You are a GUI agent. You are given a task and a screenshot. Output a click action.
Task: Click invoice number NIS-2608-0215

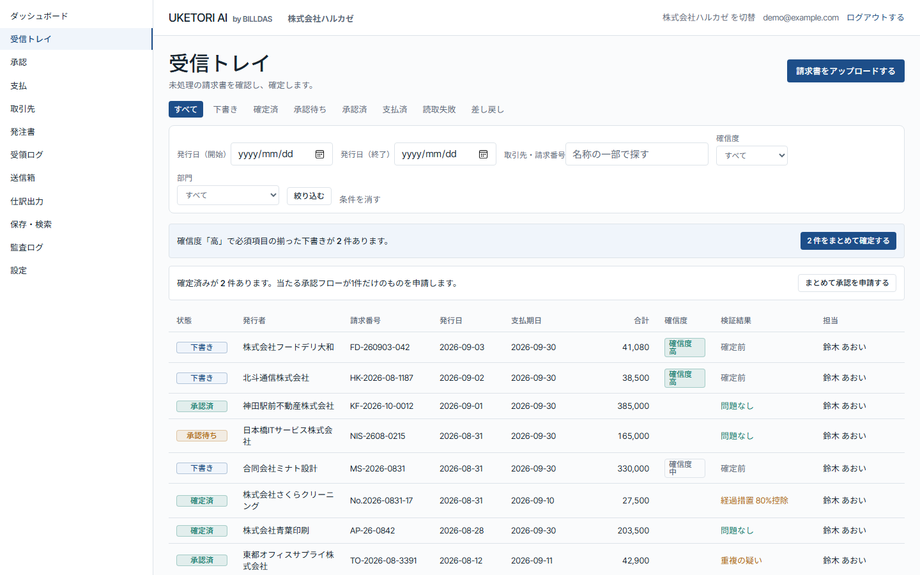378,436
